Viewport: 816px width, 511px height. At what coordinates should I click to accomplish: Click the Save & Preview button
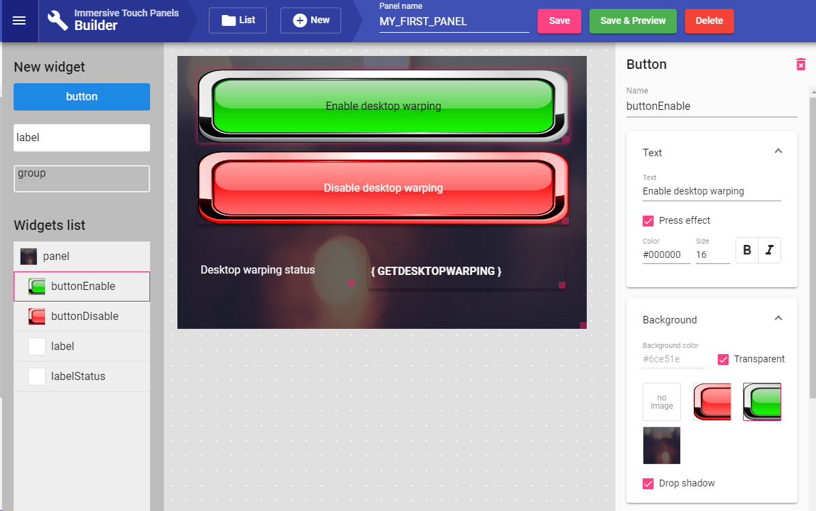(633, 21)
